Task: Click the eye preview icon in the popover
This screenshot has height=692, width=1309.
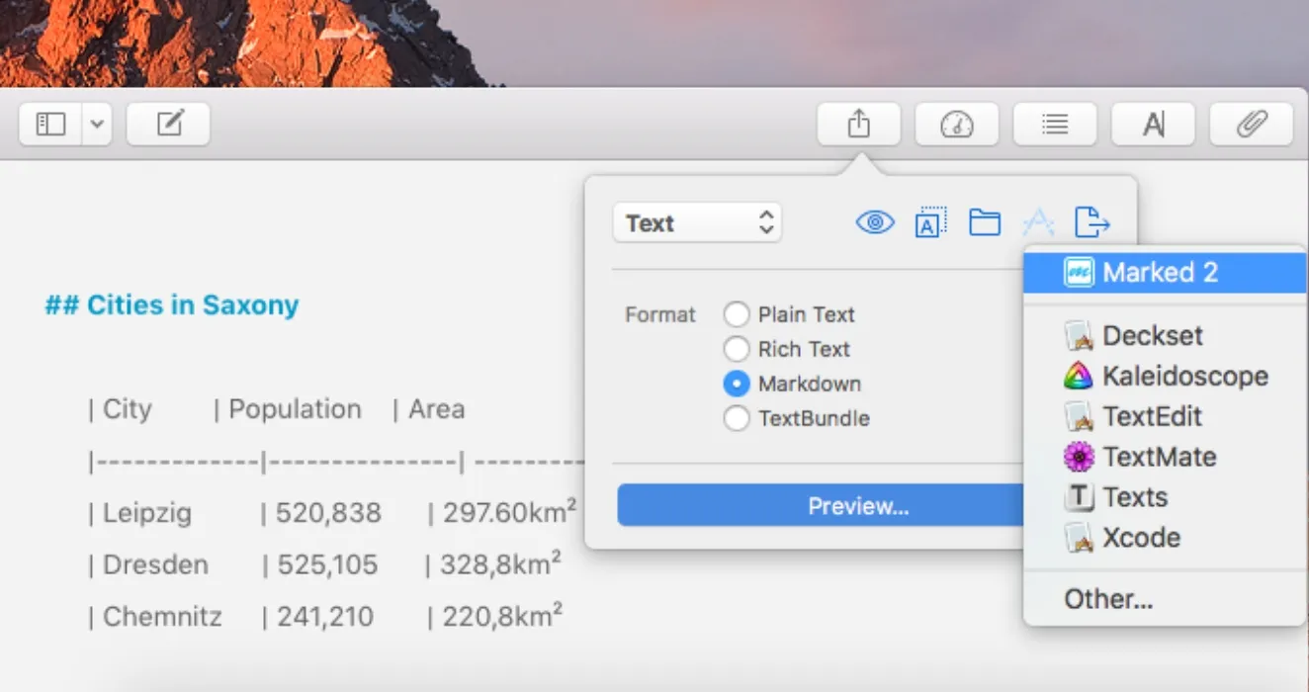Action: [x=873, y=221]
